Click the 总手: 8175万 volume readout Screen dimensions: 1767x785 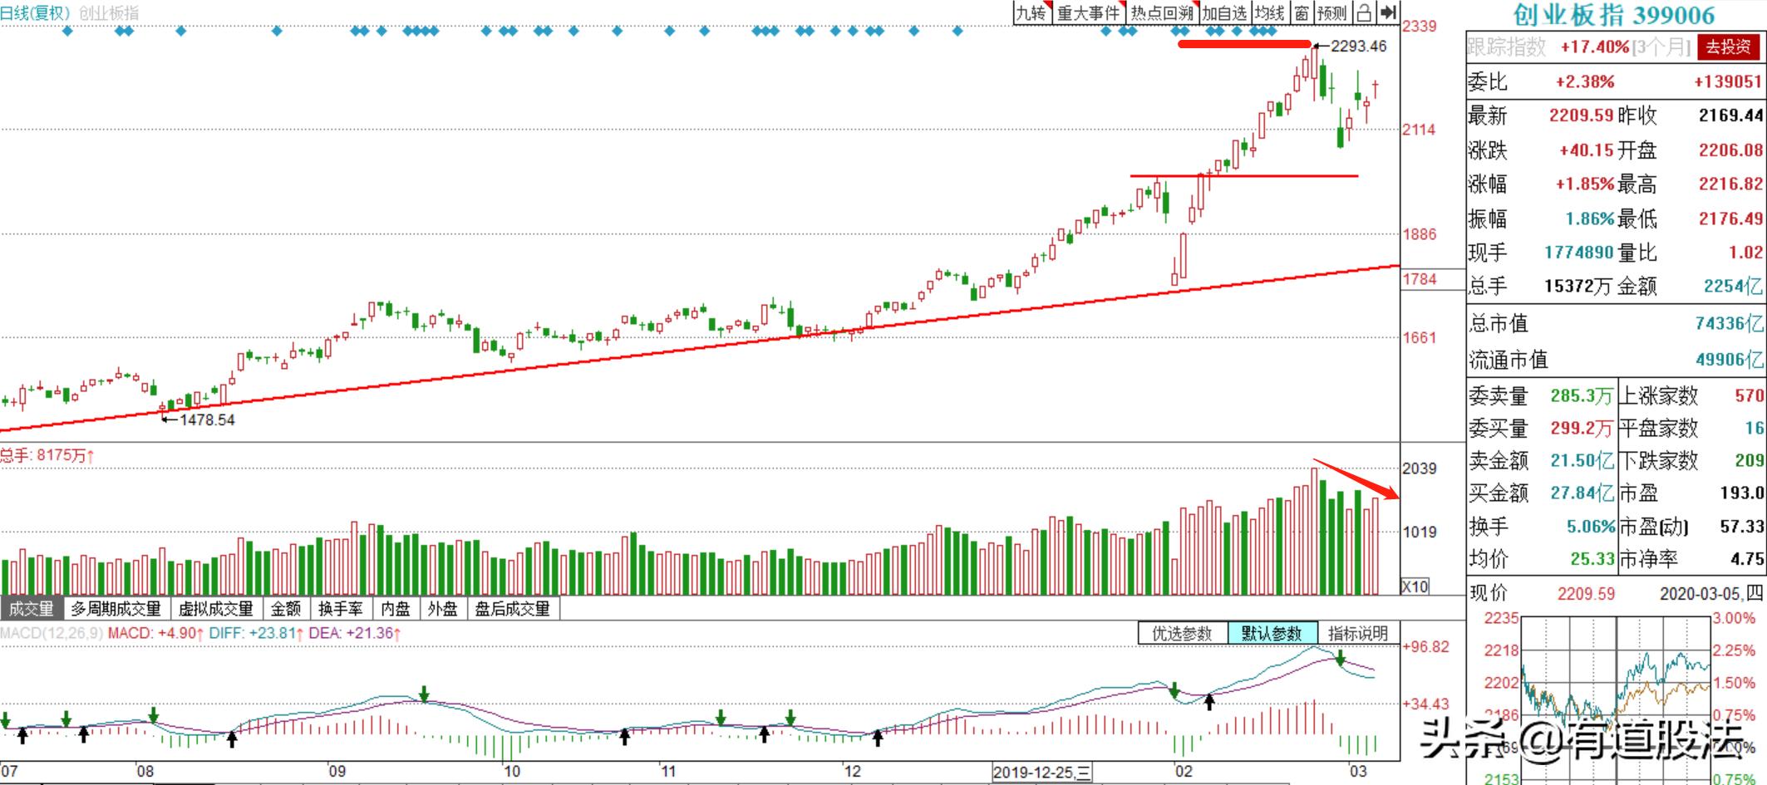pyautogui.click(x=47, y=455)
